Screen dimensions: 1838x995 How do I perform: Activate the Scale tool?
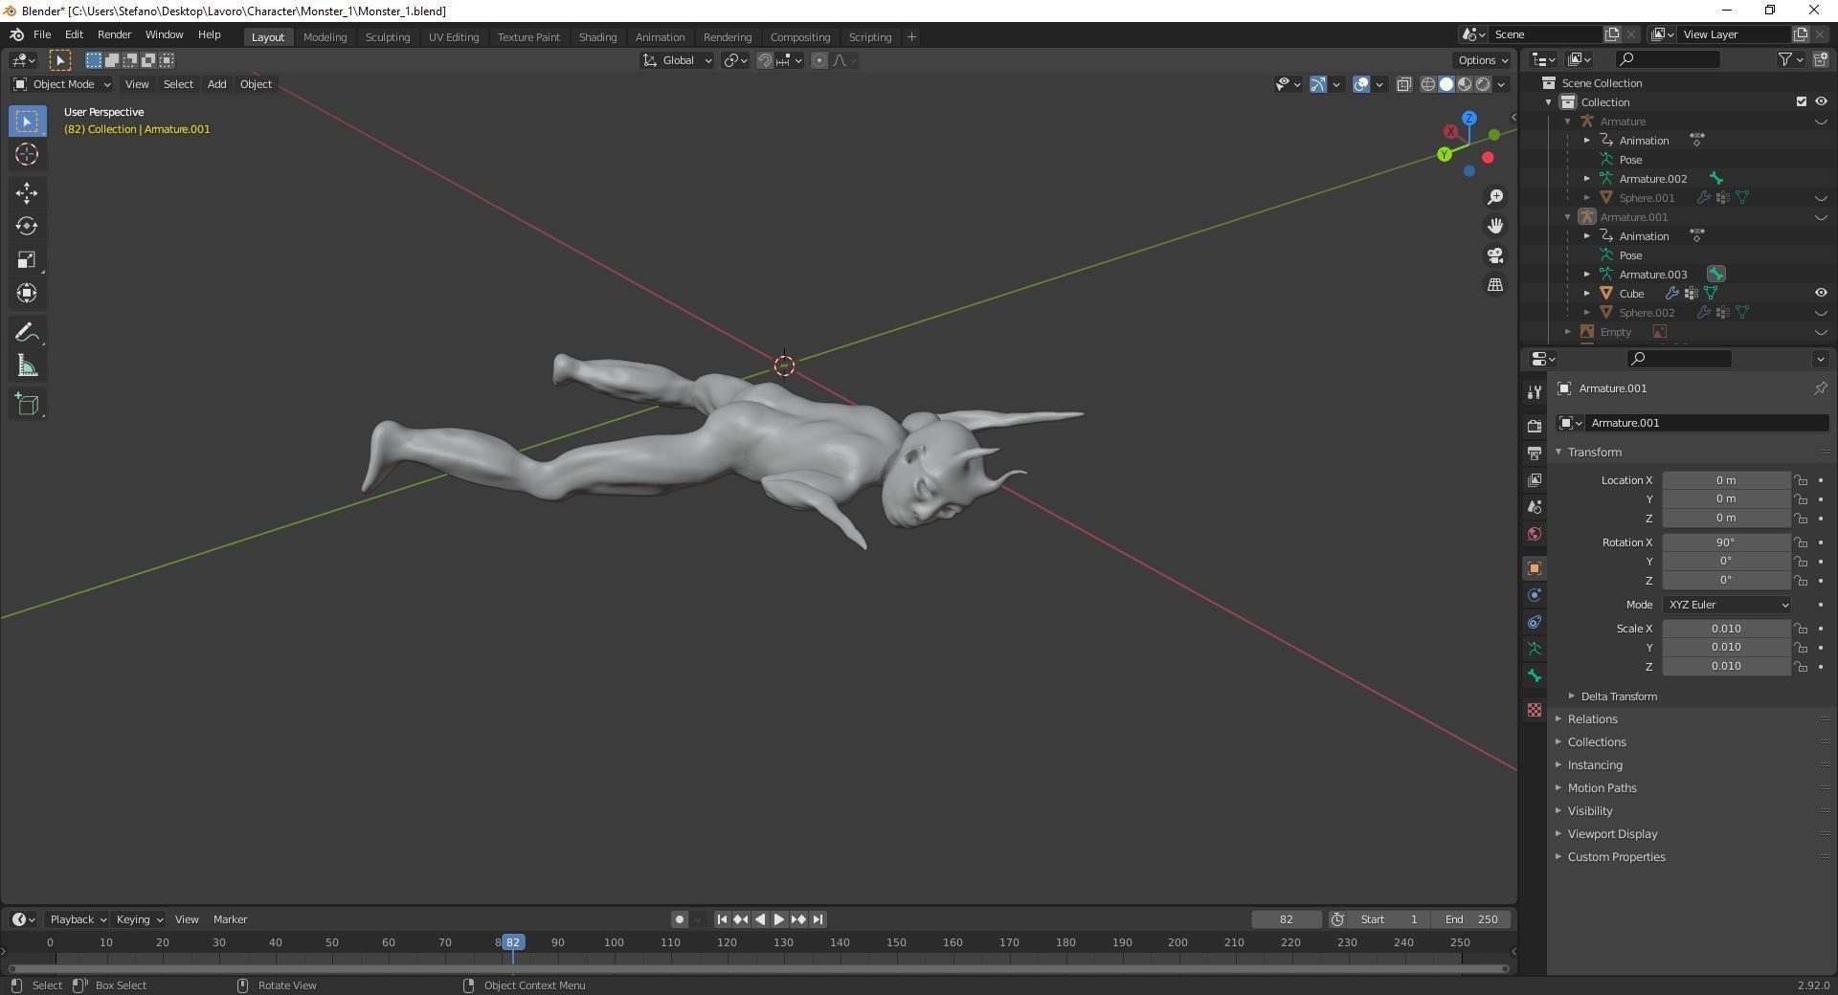(x=27, y=260)
